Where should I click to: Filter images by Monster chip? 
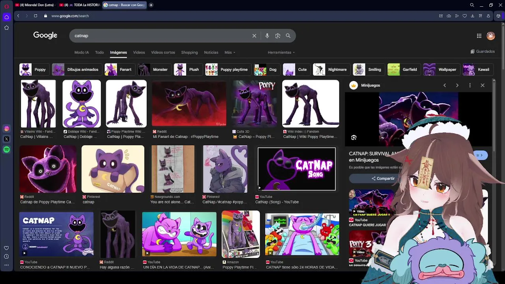[154, 69]
